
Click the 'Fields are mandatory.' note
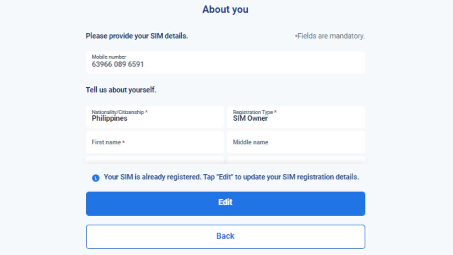[330, 36]
